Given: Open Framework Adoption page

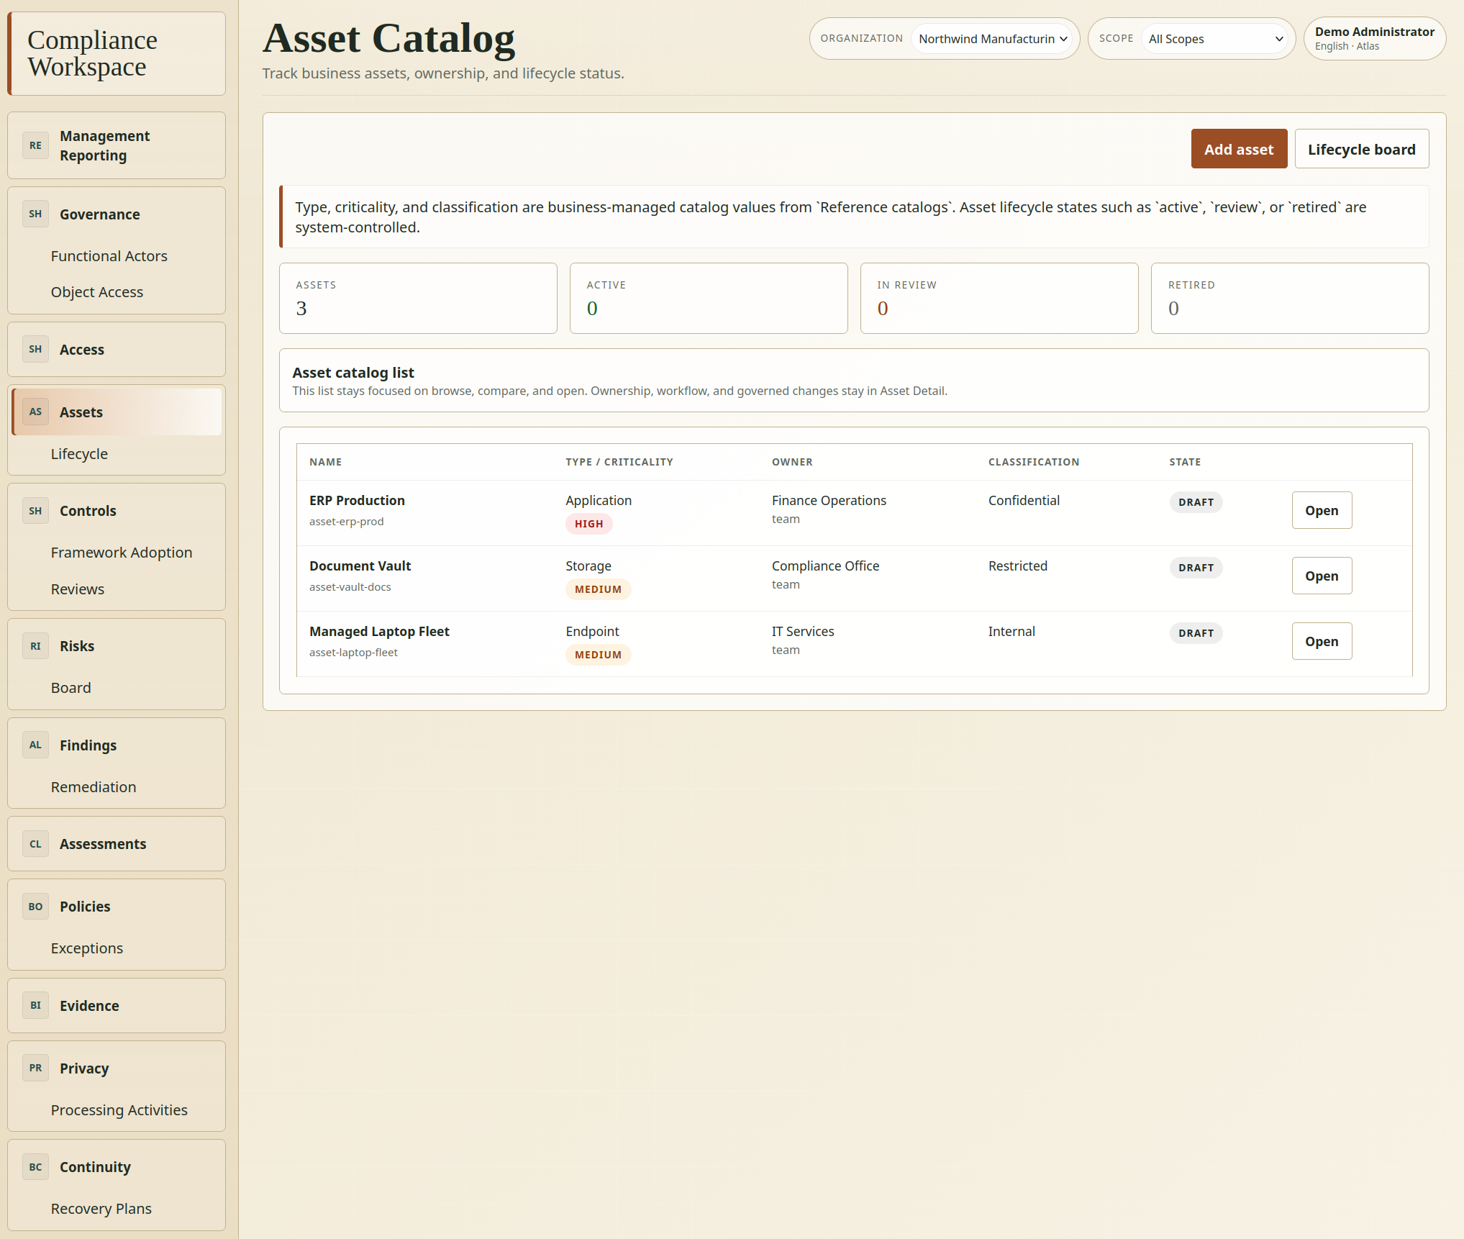Looking at the screenshot, I should [122, 553].
